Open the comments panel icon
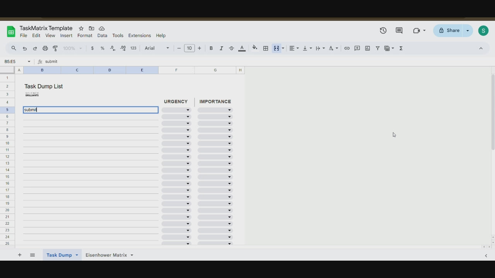Image resolution: width=495 pixels, height=278 pixels. point(399,31)
